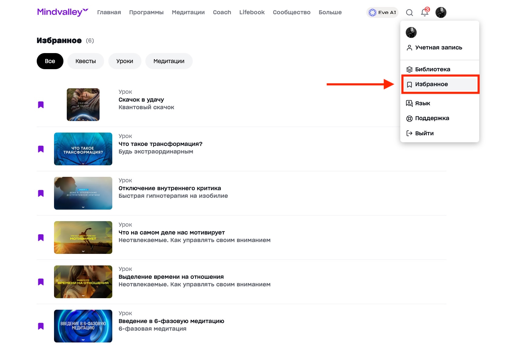
Task: Switch to the Квесты filter tab
Action: 86,61
